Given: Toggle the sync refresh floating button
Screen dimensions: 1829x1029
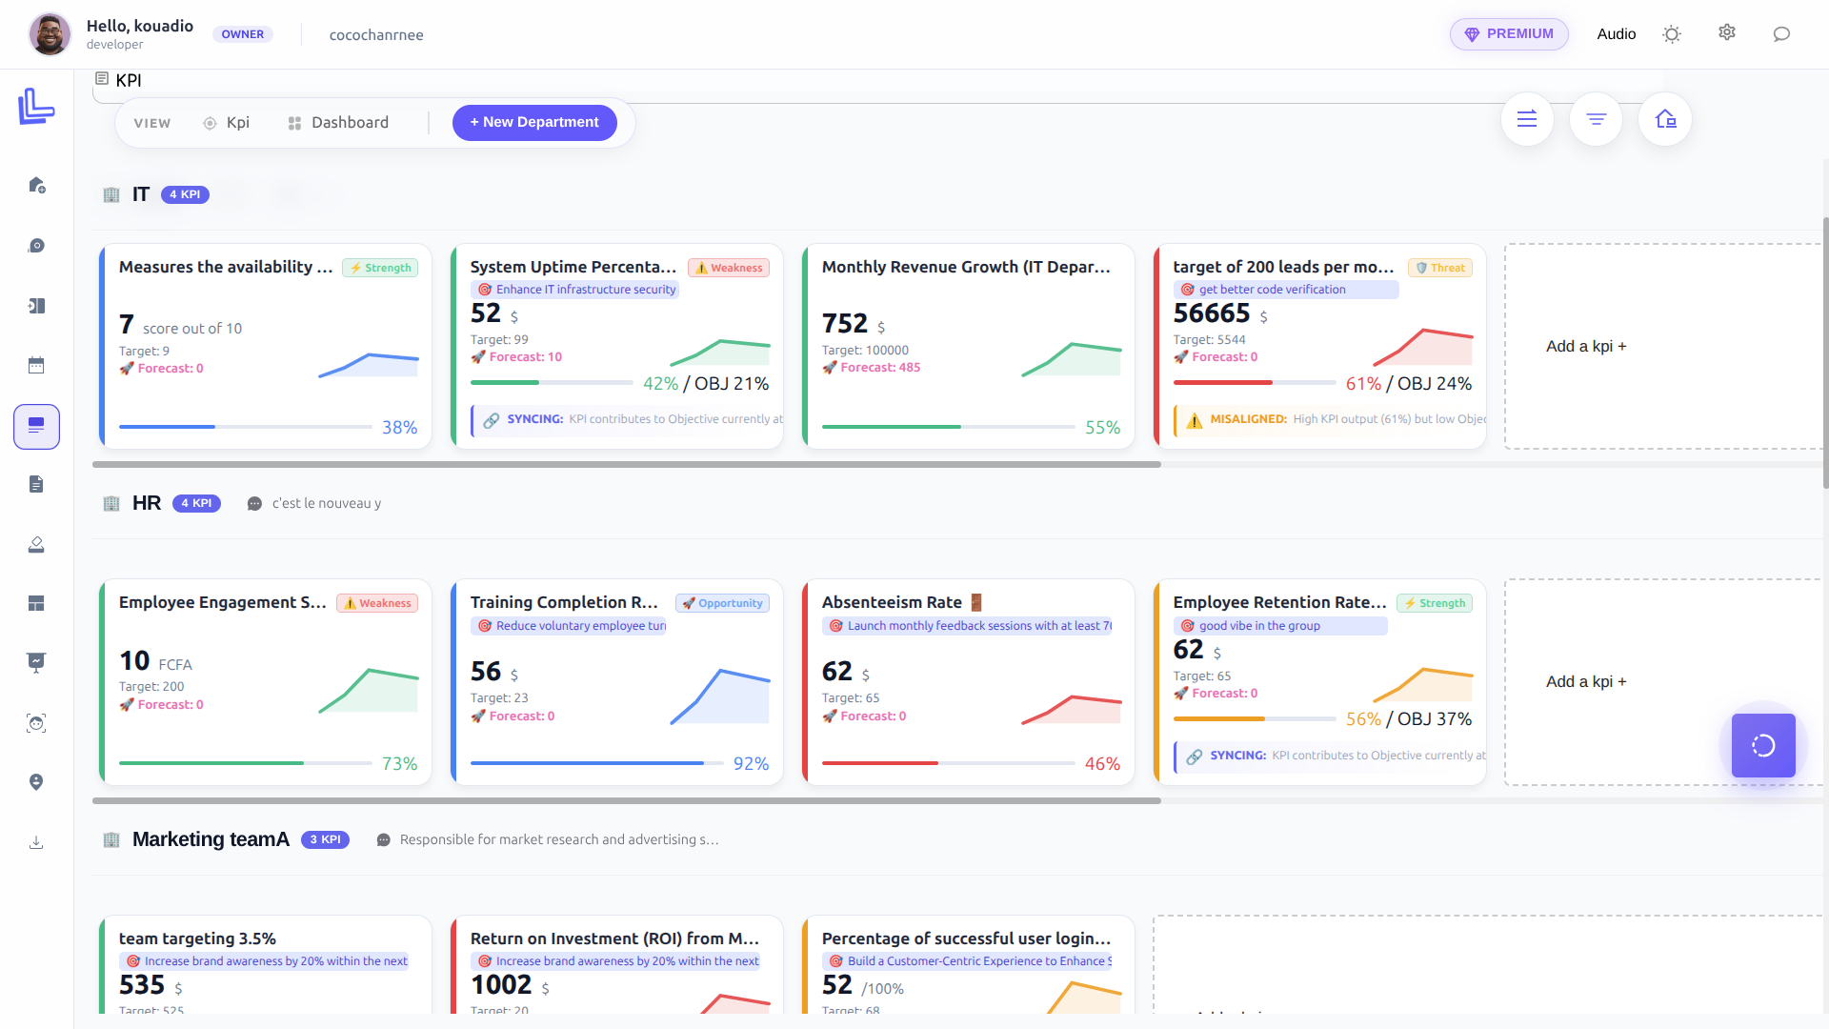Looking at the screenshot, I should coord(1763,746).
